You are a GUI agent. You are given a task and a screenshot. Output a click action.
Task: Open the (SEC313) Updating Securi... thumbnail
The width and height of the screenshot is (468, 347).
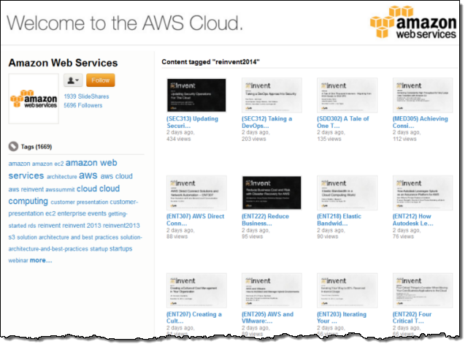[196, 95]
